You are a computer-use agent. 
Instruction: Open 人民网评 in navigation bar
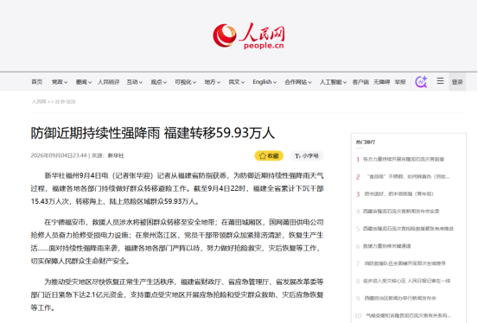(x=109, y=82)
